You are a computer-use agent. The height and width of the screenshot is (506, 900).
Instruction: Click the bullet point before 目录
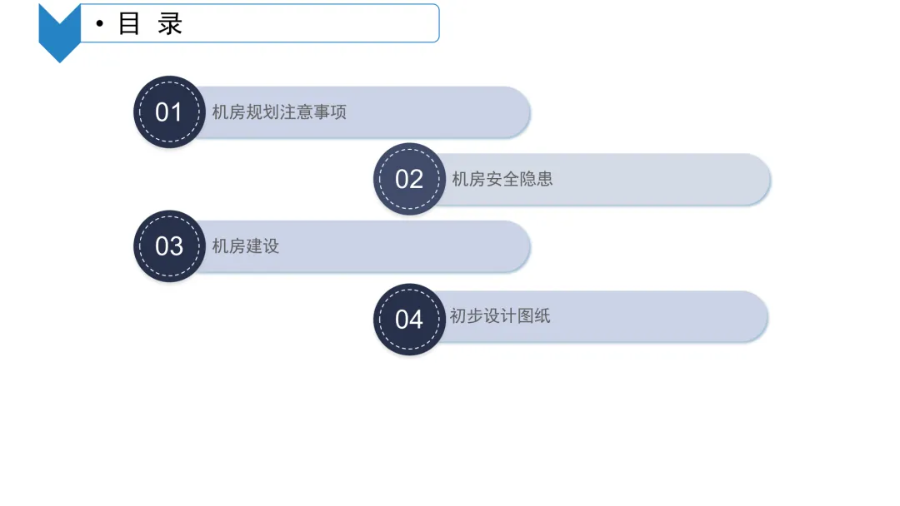click(x=100, y=23)
